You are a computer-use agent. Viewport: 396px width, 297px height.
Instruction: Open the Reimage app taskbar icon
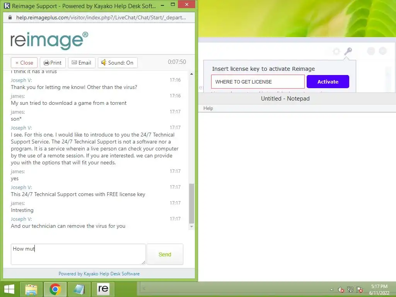[x=103, y=289]
